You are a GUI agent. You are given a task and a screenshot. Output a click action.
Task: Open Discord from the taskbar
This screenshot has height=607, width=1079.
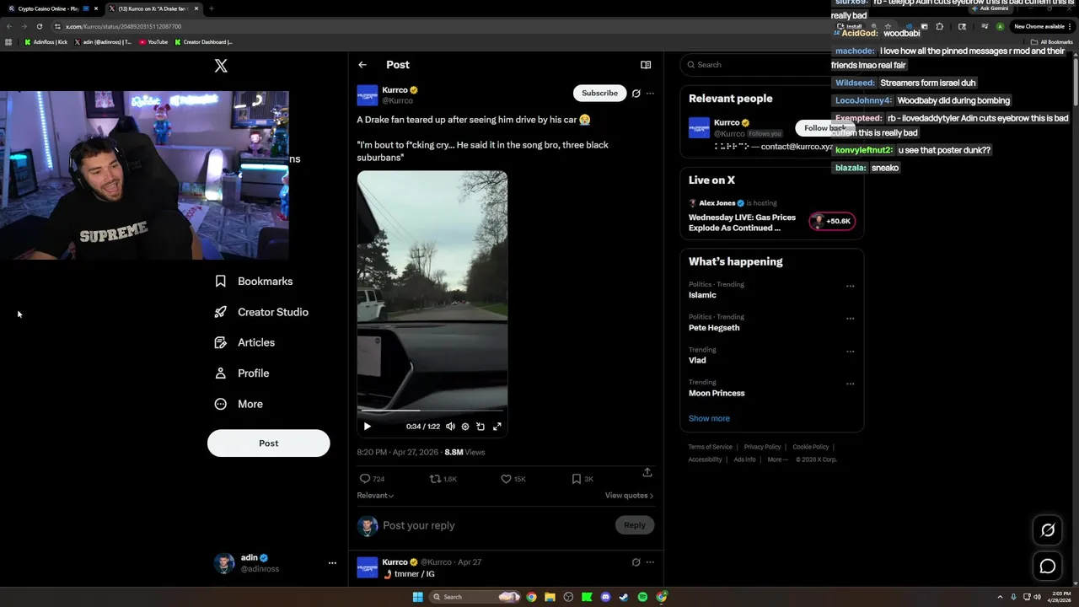(605, 597)
